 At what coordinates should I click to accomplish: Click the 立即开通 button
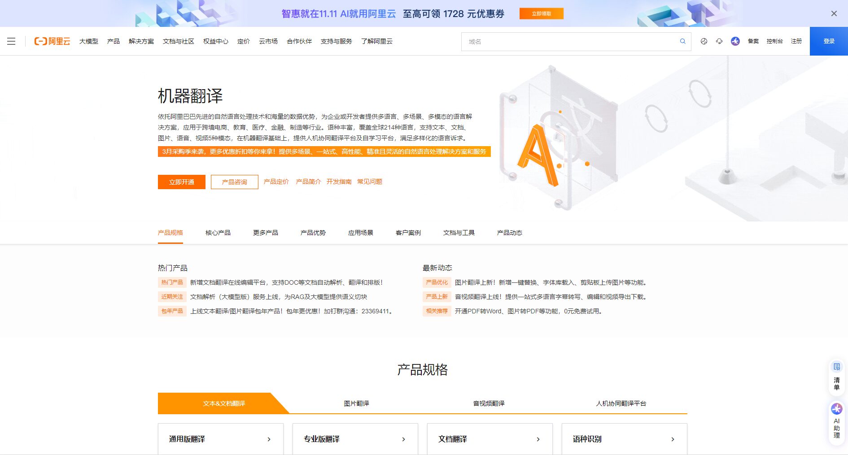pos(181,182)
